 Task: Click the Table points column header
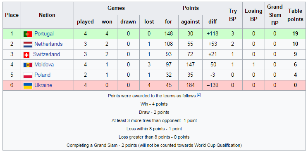[x=295, y=15]
